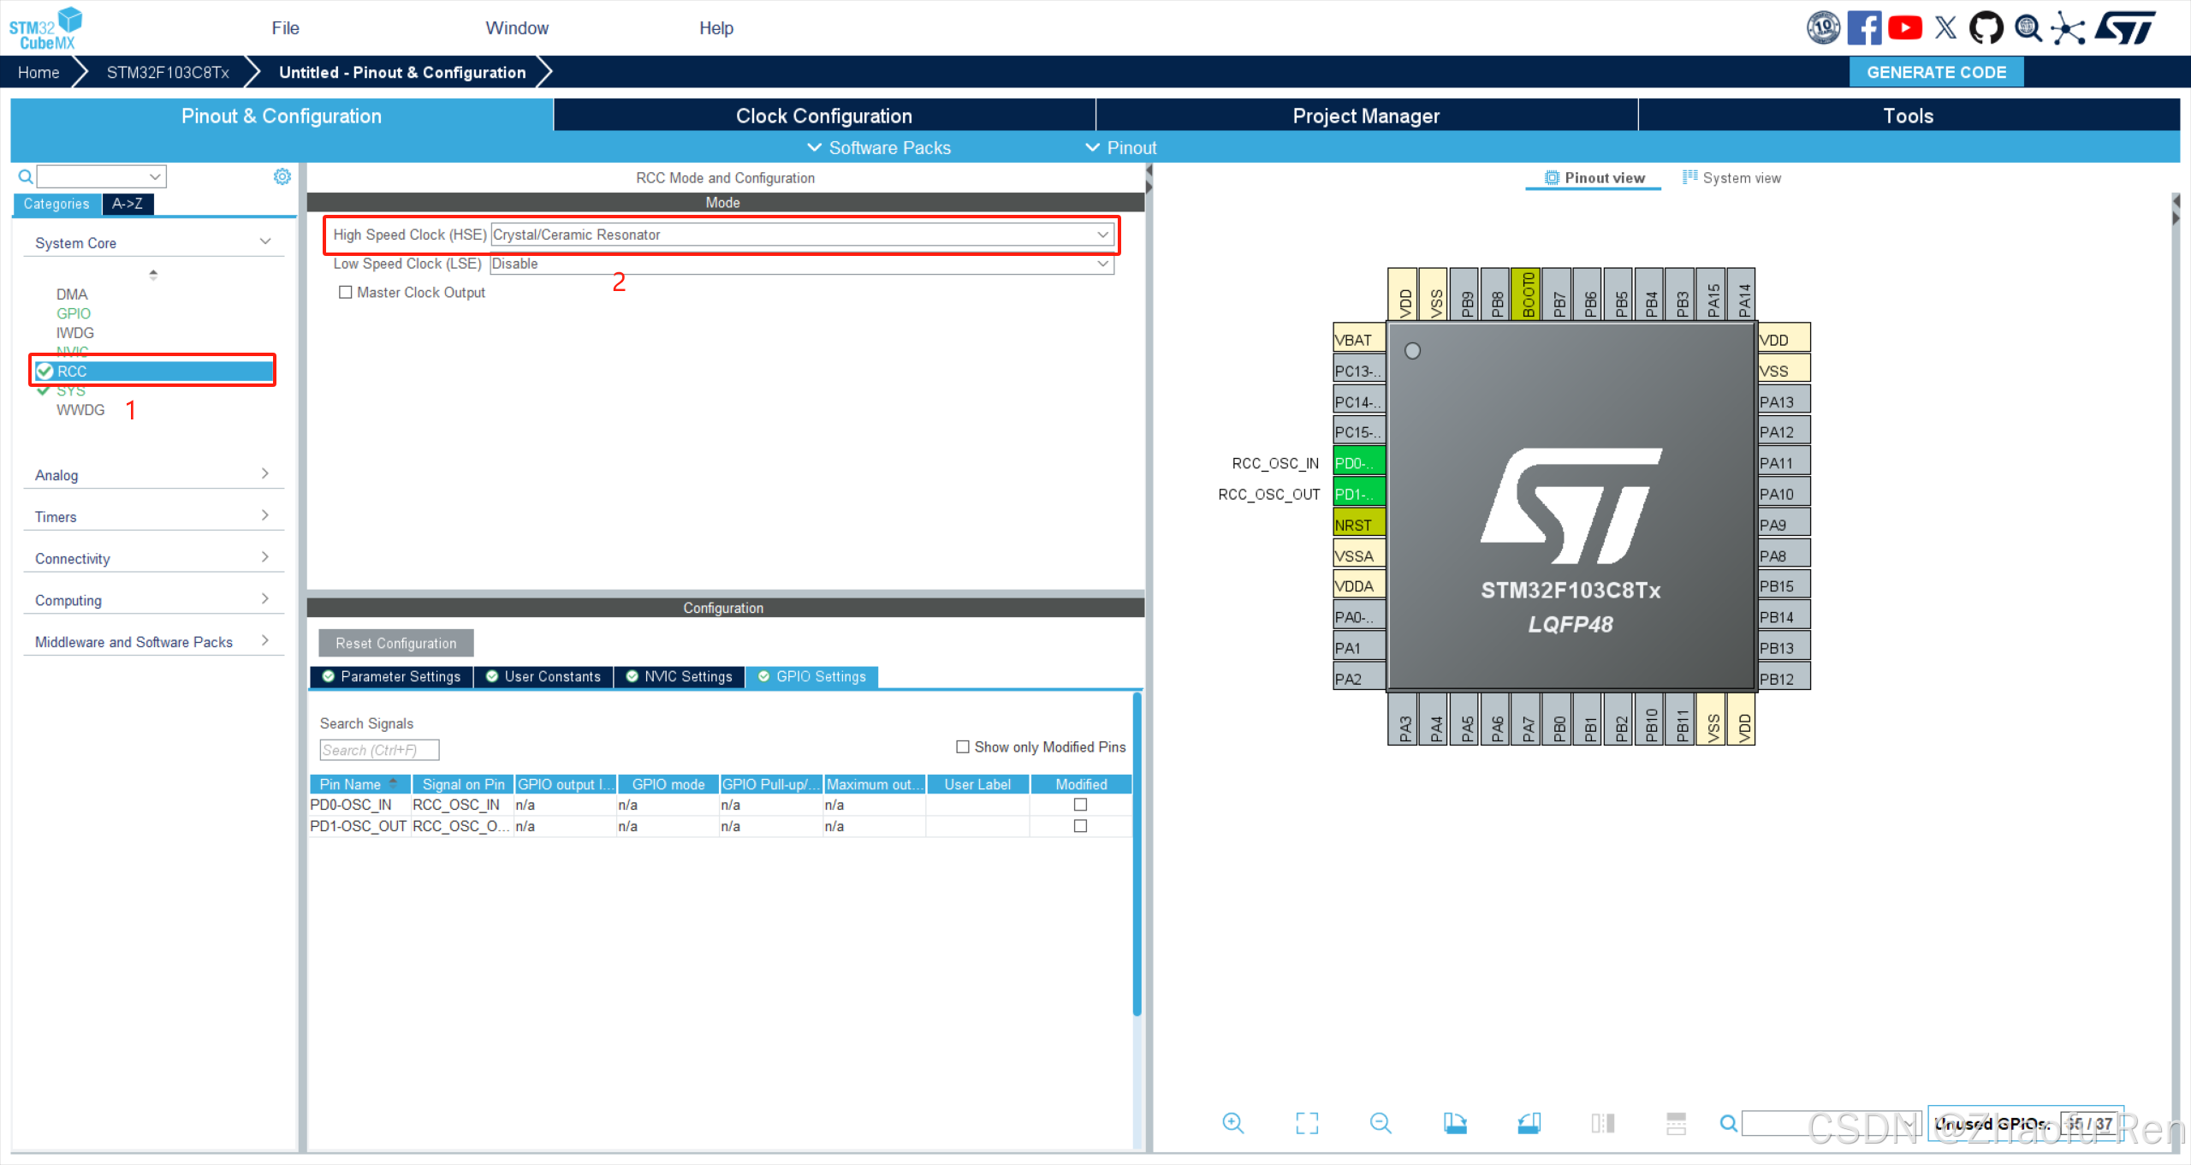Collapse the System Core category

click(x=153, y=243)
